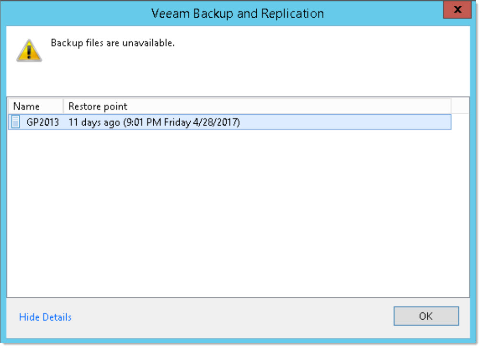The width and height of the screenshot is (481, 348).
Task: Sort by the Name column header
Action: pos(27,106)
